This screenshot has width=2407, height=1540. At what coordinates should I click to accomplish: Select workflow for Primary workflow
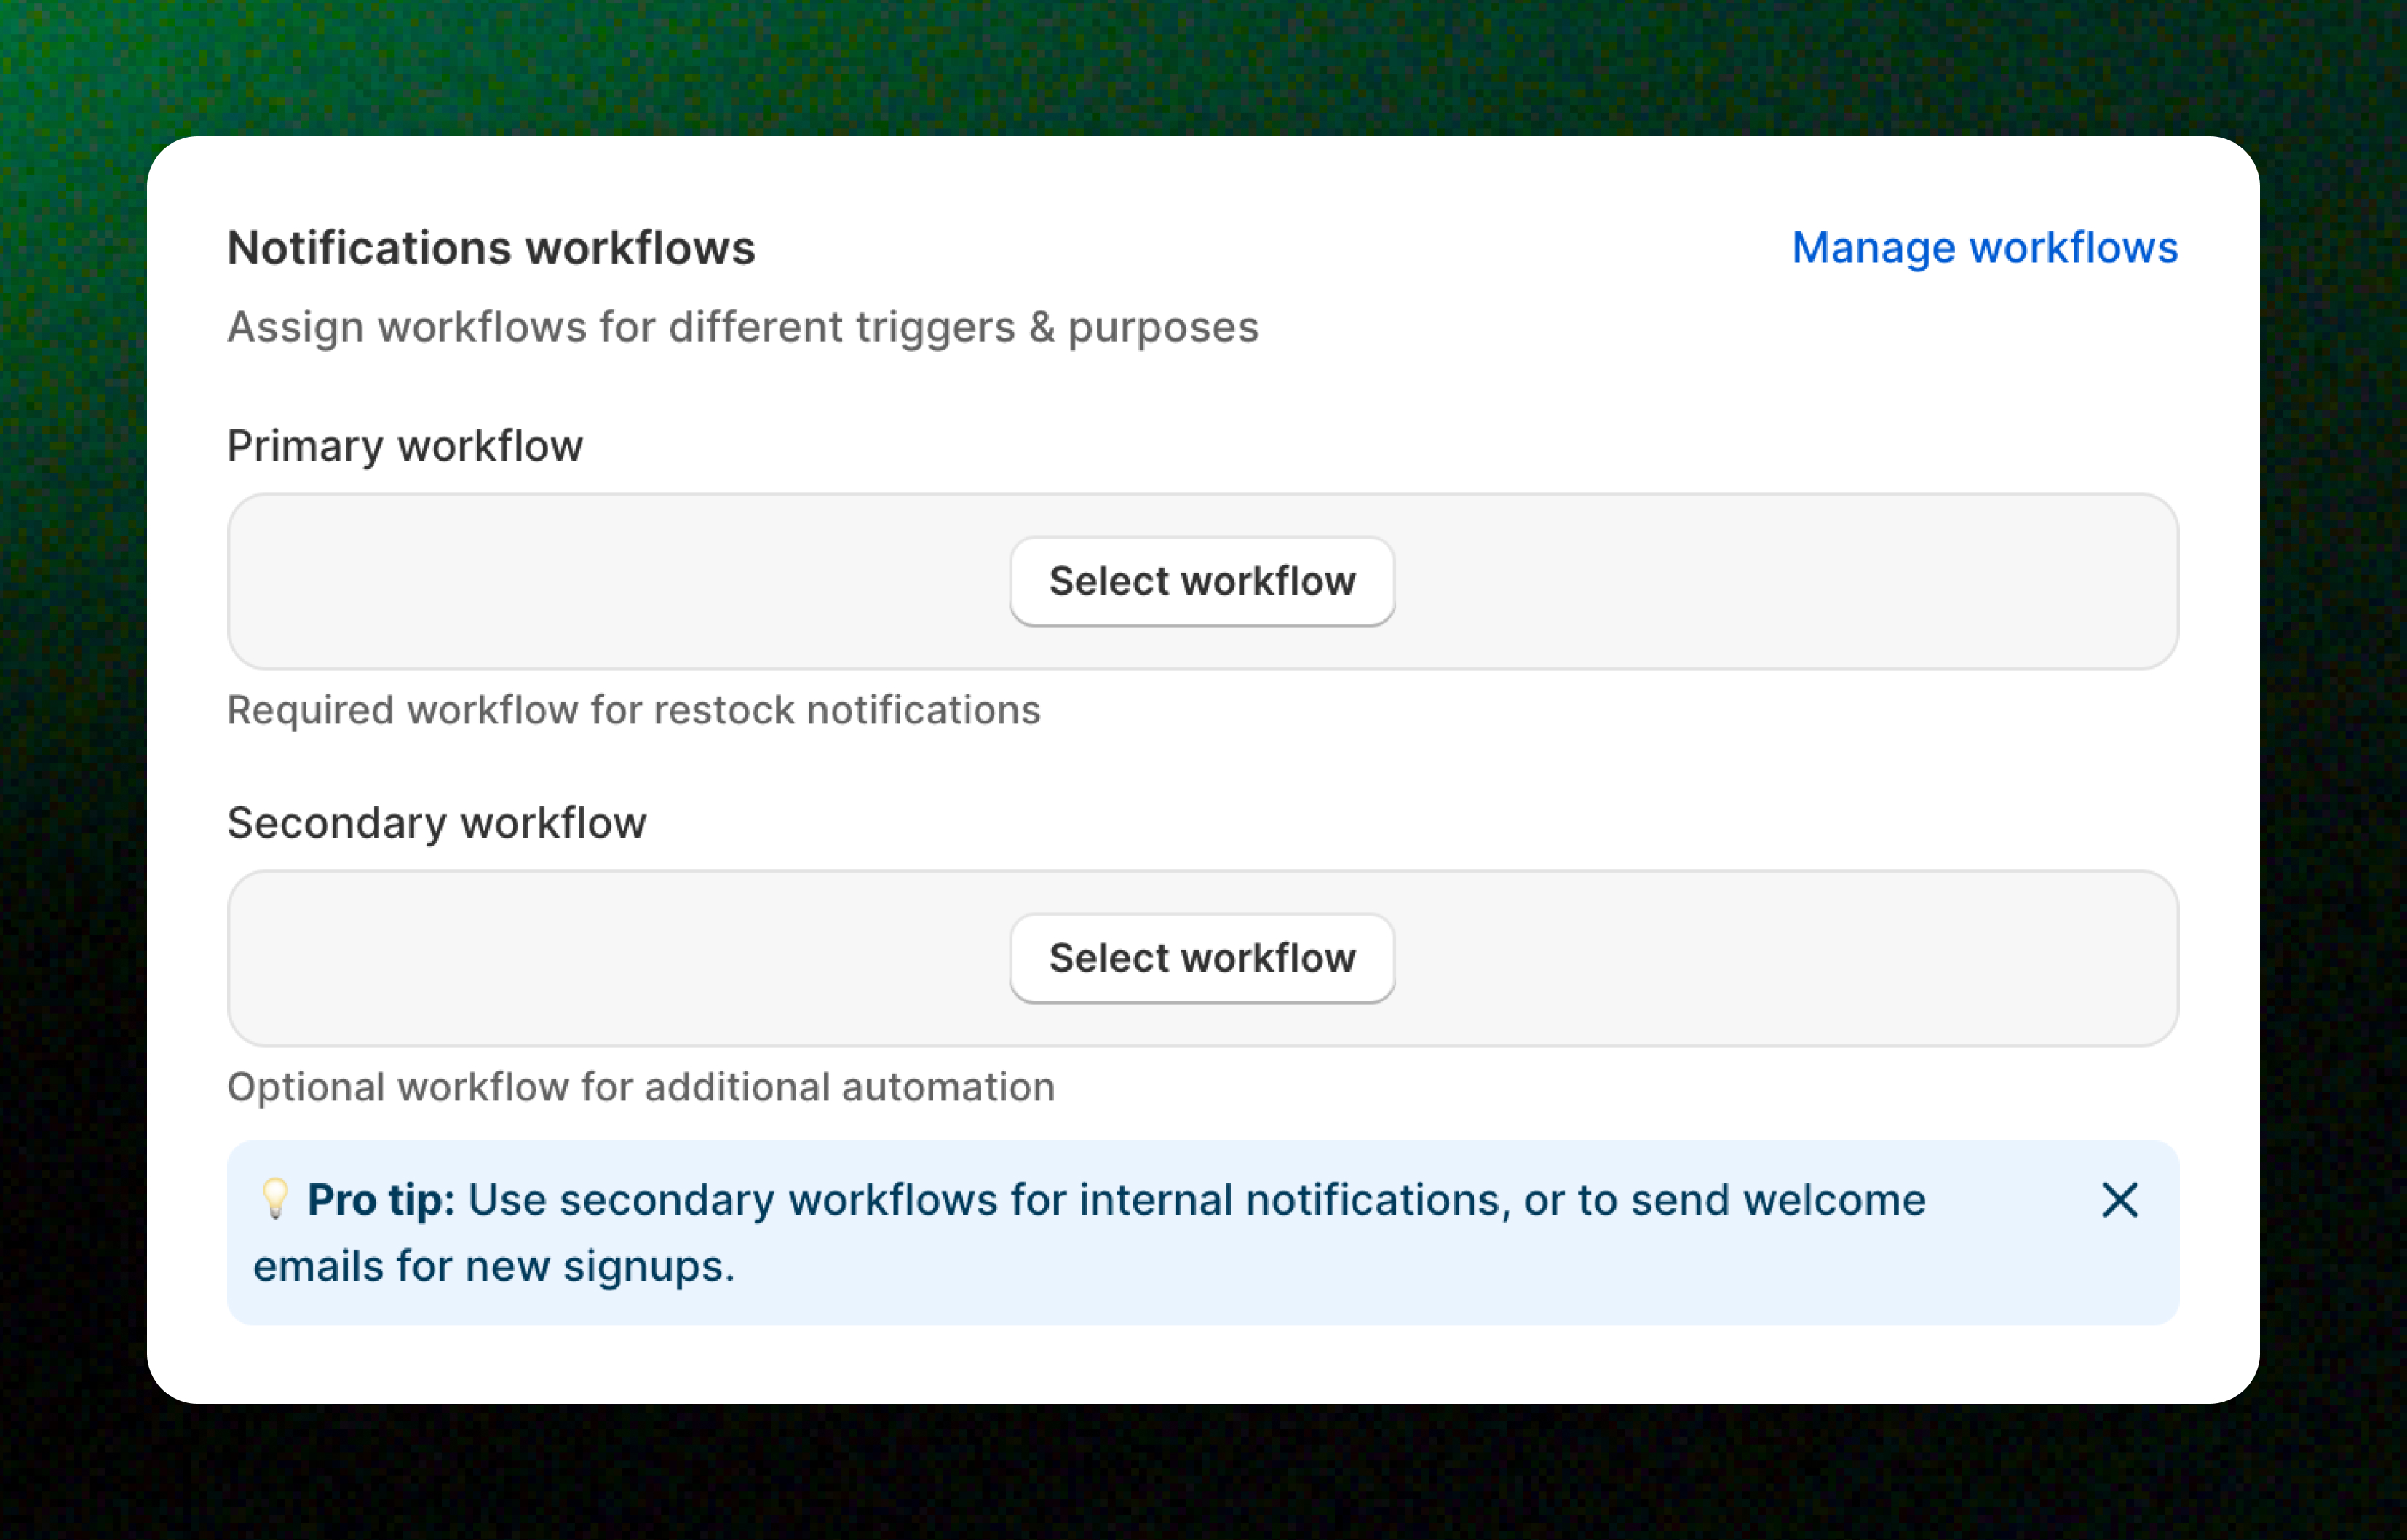click(1202, 581)
